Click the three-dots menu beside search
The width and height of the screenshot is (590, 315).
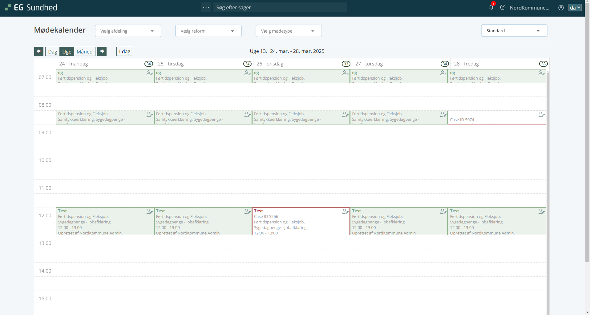(x=206, y=7)
